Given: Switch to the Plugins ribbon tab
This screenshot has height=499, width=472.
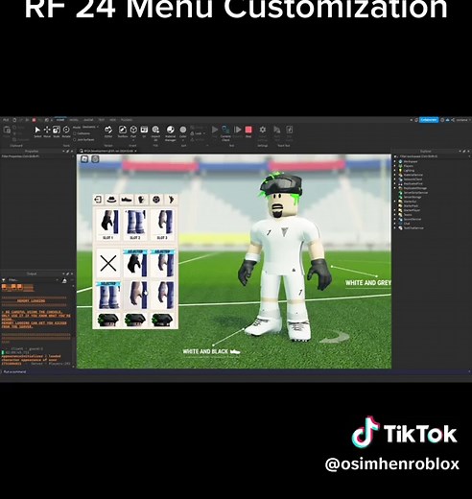Looking at the screenshot, I should pyautogui.click(x=127, y=120).
